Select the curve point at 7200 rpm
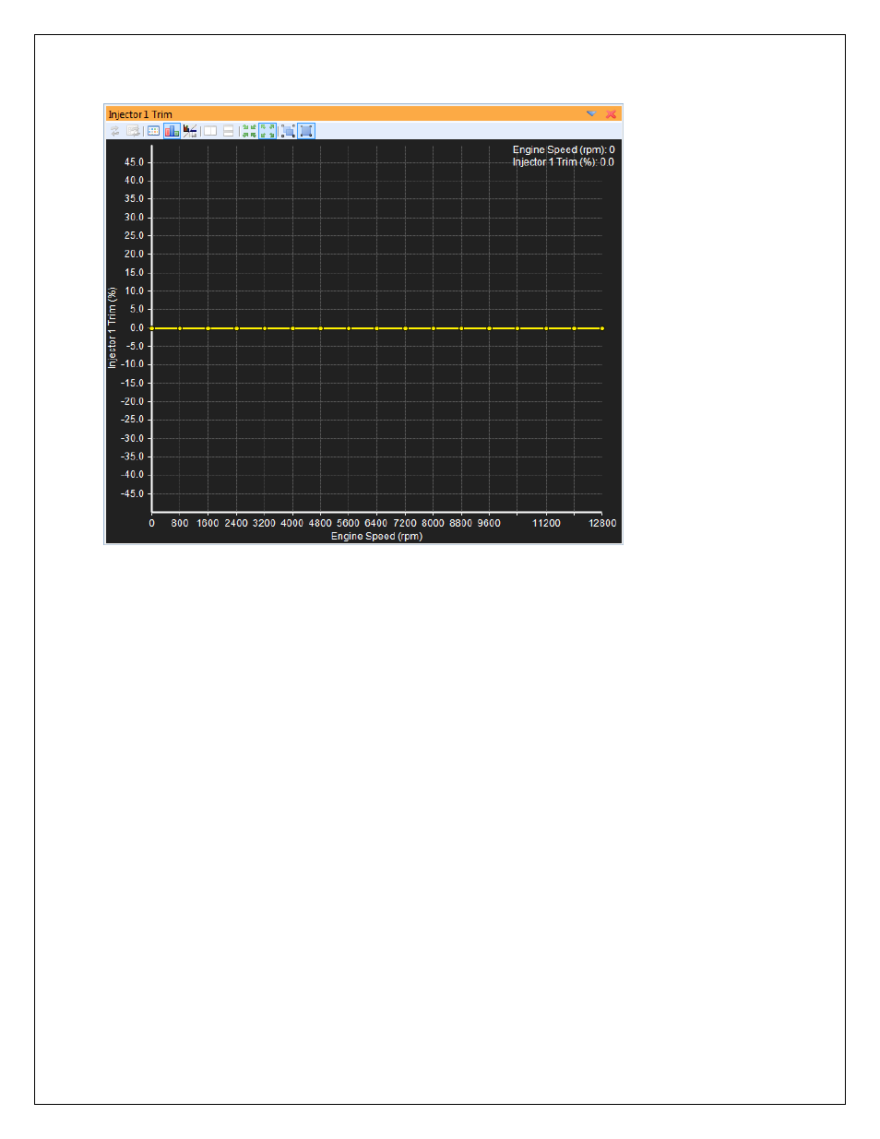 point(405,328)
